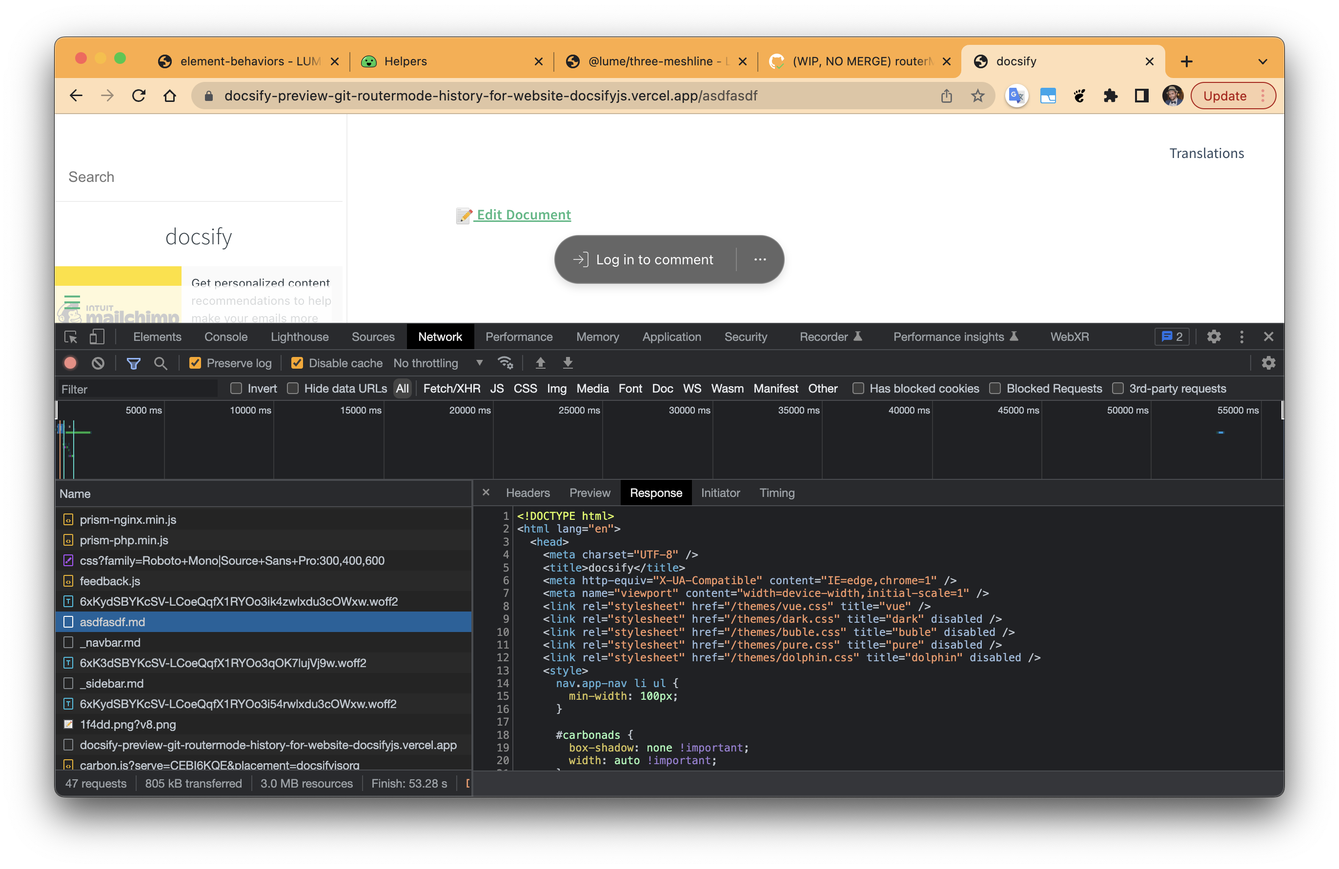Switch to the Console tab
This screenshot has width=1339, height=869.
[x=225, y=336]
